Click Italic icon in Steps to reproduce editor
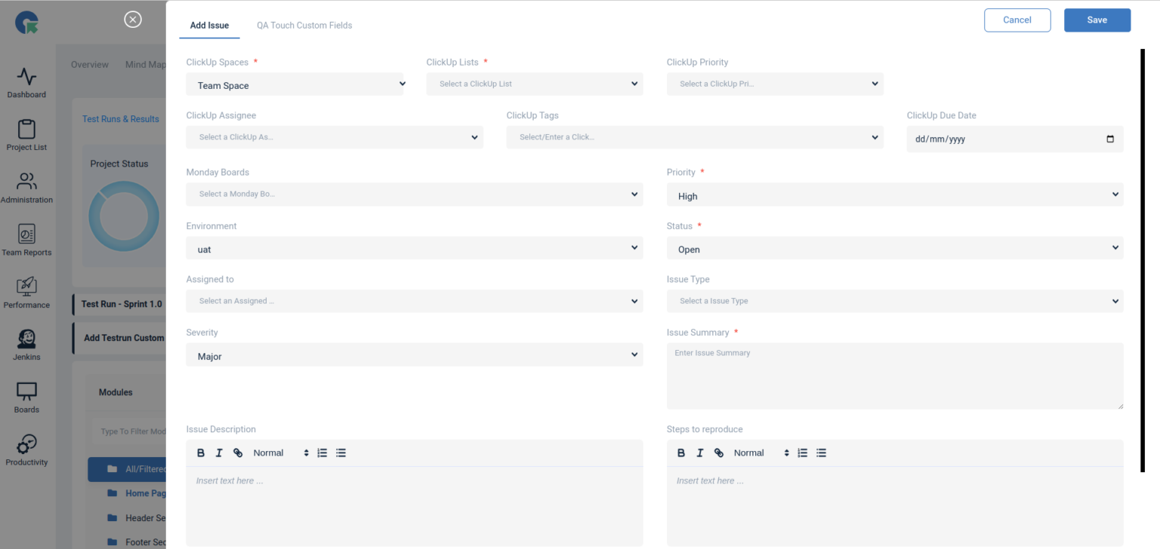1160x549 pixels. coord(700,453)
